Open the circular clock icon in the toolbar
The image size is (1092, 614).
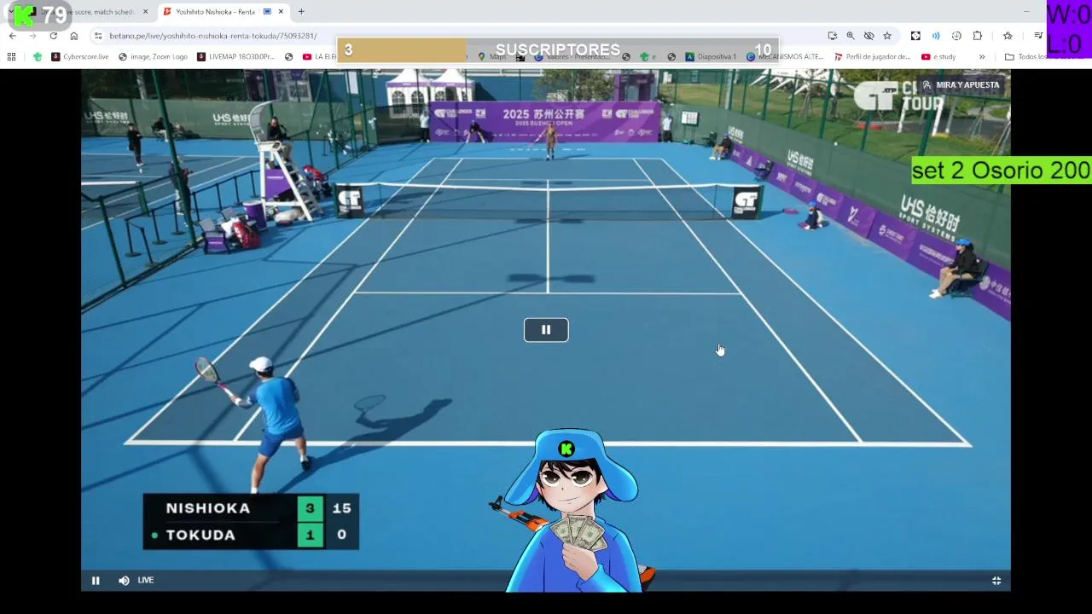956,36
